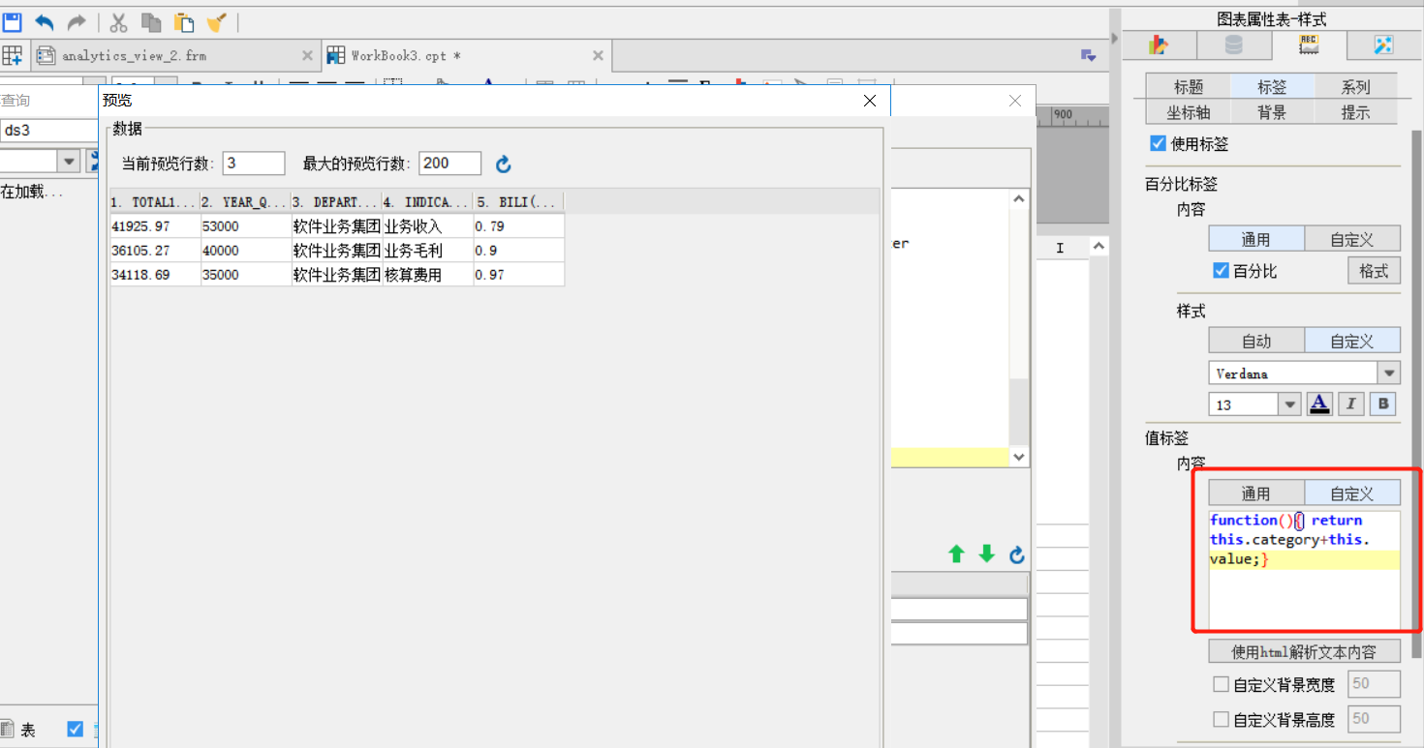The width and height of the screenshot is (1424, 748).
Task: Open the font color picker button
Action: tap(1319, 404)
